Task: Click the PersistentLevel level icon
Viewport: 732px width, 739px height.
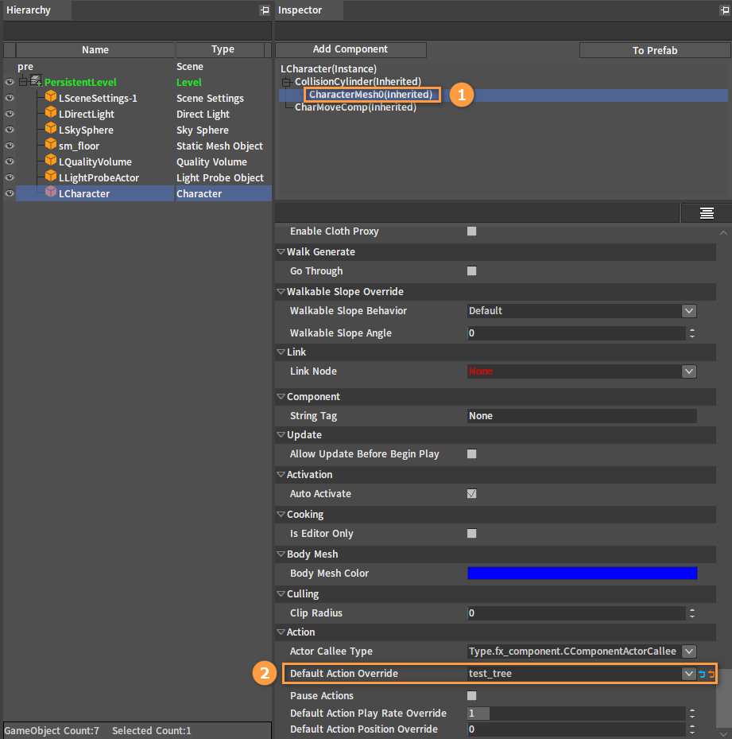Action: [x=37, y=81]
